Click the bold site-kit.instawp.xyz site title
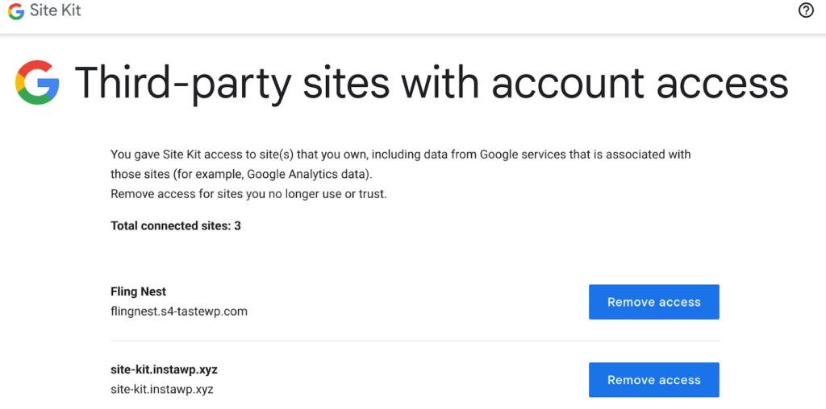The image size is (826, 409). (x=164, y=369)
